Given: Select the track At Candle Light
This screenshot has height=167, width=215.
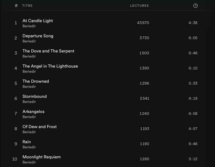Looking at the screenshot, I should 38,21.
